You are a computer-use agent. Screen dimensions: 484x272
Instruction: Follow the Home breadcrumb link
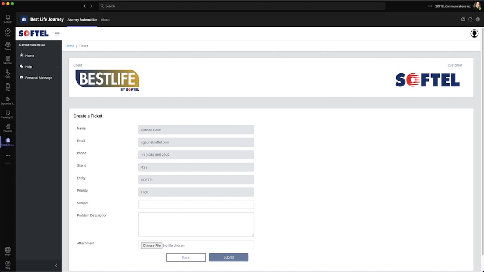[x=70, y=46]
